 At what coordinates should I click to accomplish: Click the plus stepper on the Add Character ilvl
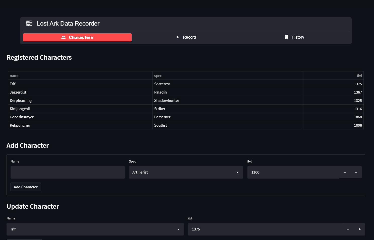356,172
